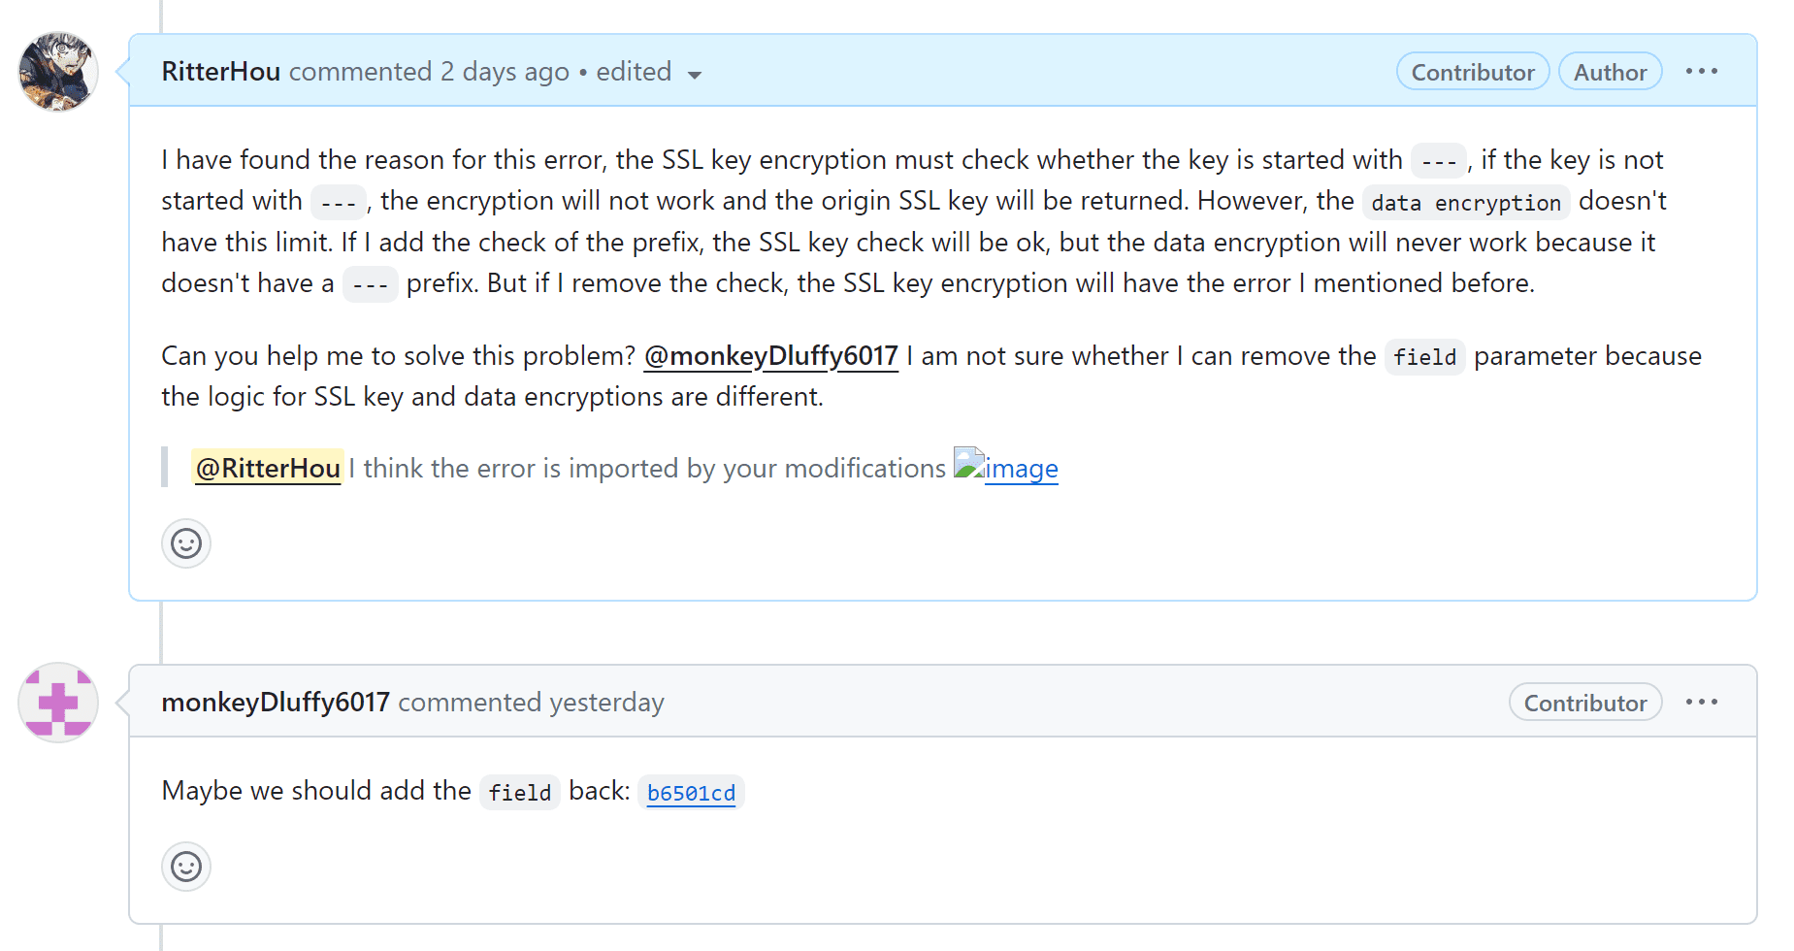Click Contributor badge on RitterHou's comment
1794x951 pixels.
[x=1473, y=72]
